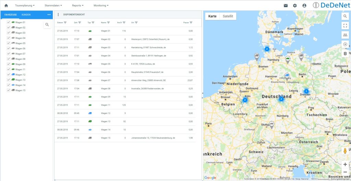Click the Datum column filter icon
The image size is (351, 181).
click(x=65, y=23)
